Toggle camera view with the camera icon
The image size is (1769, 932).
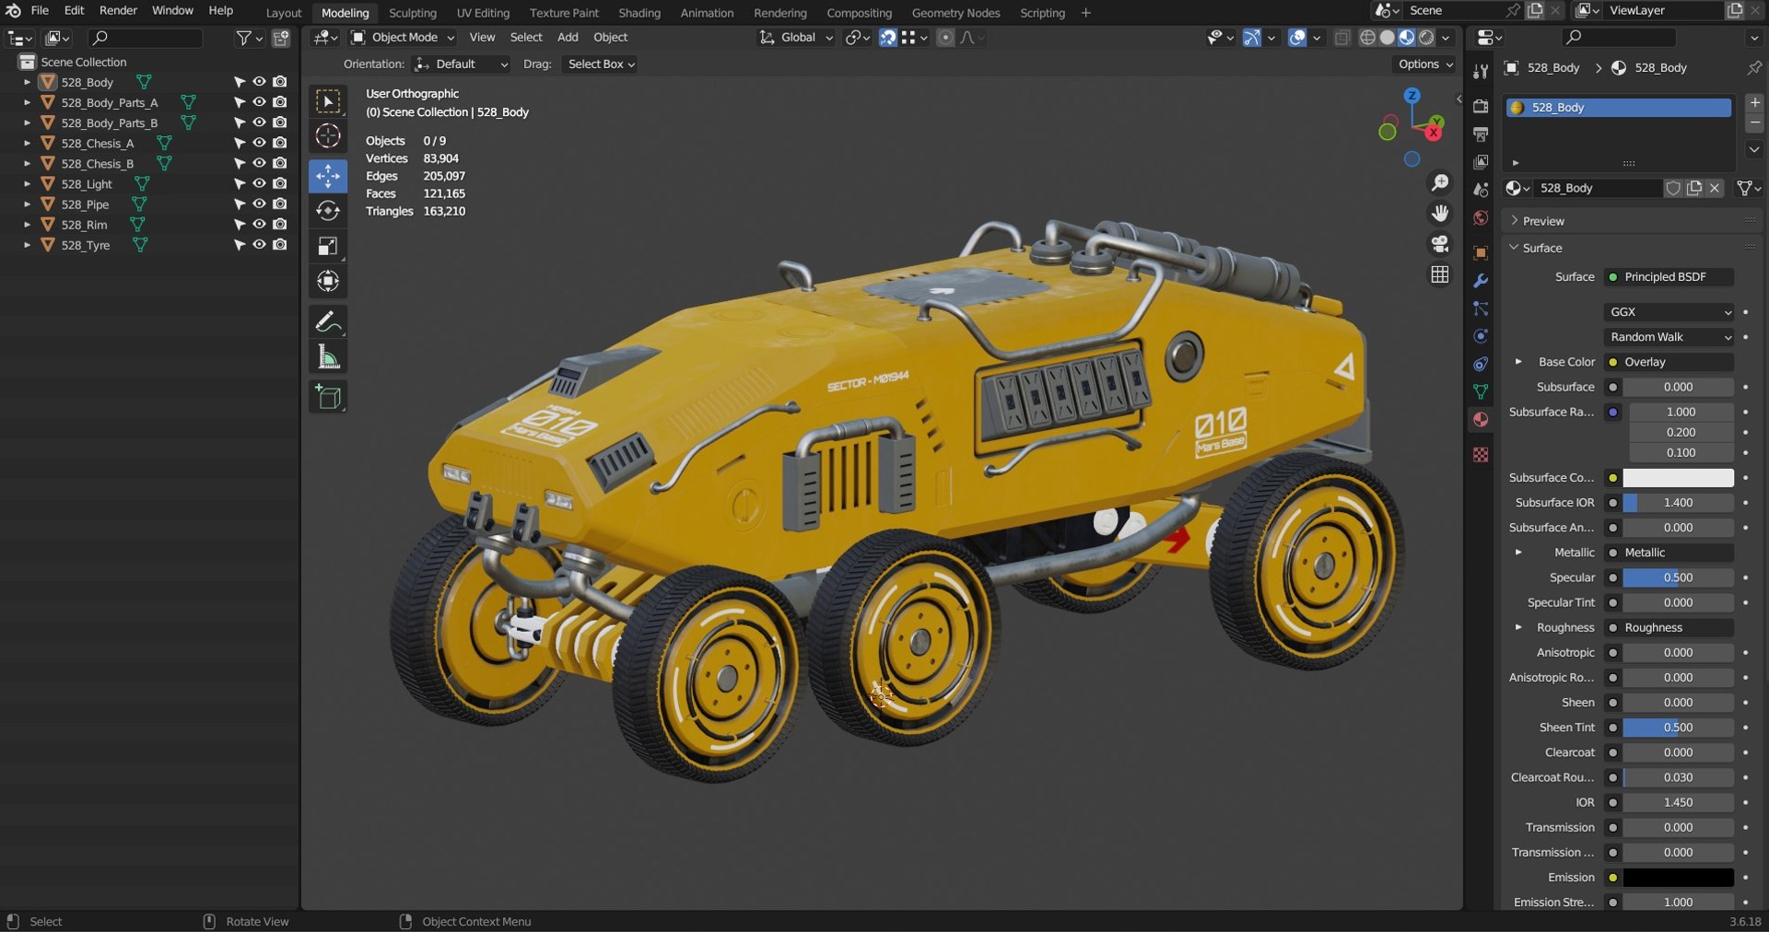pos(1439,244)
